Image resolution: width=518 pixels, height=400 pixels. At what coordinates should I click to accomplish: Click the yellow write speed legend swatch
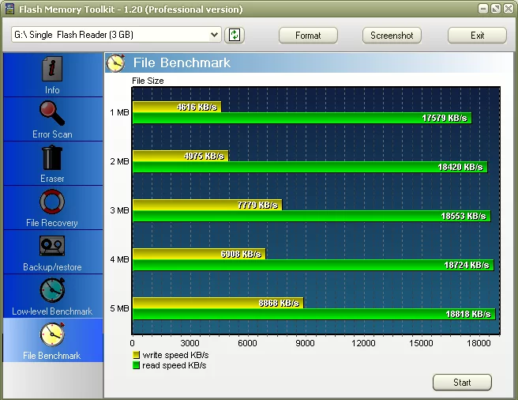point(136,355)
